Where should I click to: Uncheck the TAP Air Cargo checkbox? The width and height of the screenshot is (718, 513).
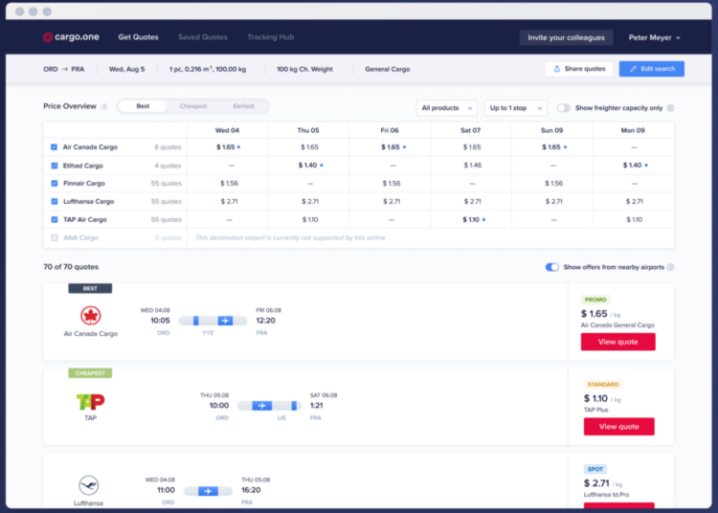(54, 220)
